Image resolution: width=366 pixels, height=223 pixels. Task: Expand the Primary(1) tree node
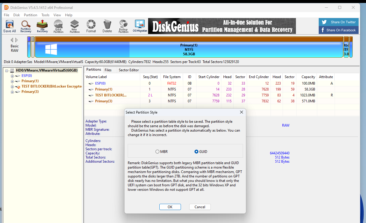[x=12, y=81]
